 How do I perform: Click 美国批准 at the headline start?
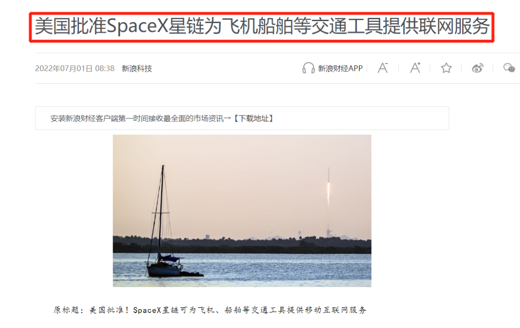pos(70,26)
